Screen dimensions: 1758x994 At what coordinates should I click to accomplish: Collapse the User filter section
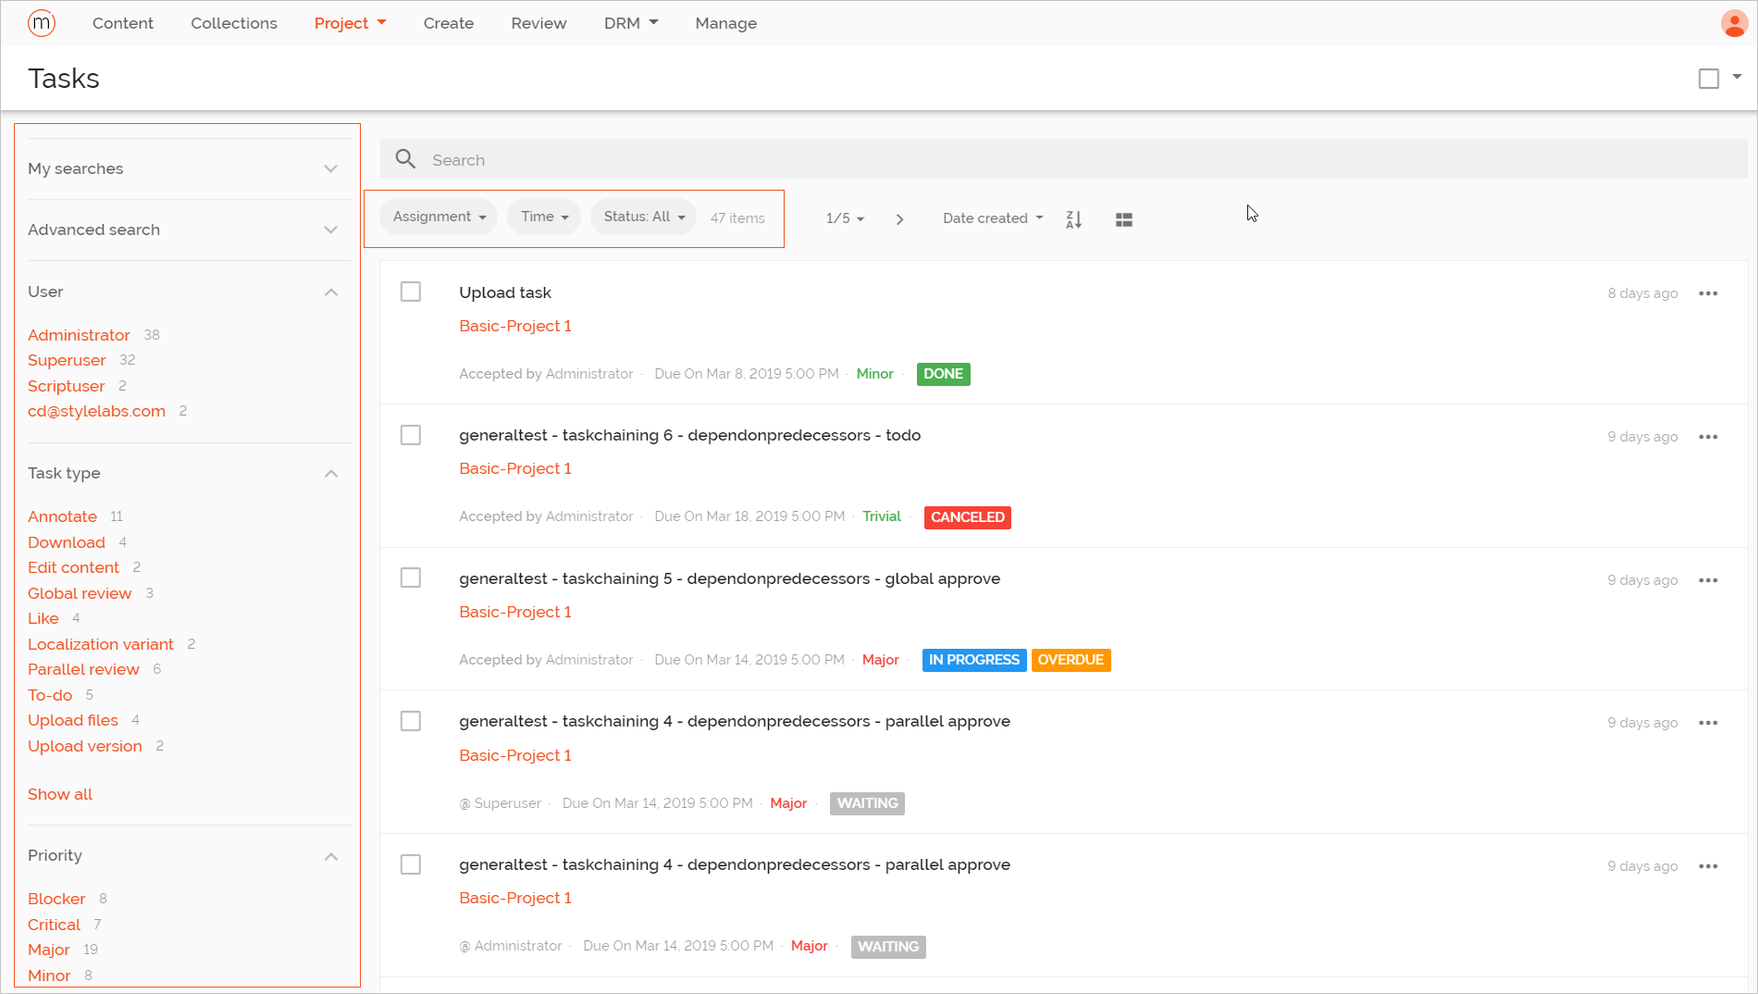[x=330, y=292]
